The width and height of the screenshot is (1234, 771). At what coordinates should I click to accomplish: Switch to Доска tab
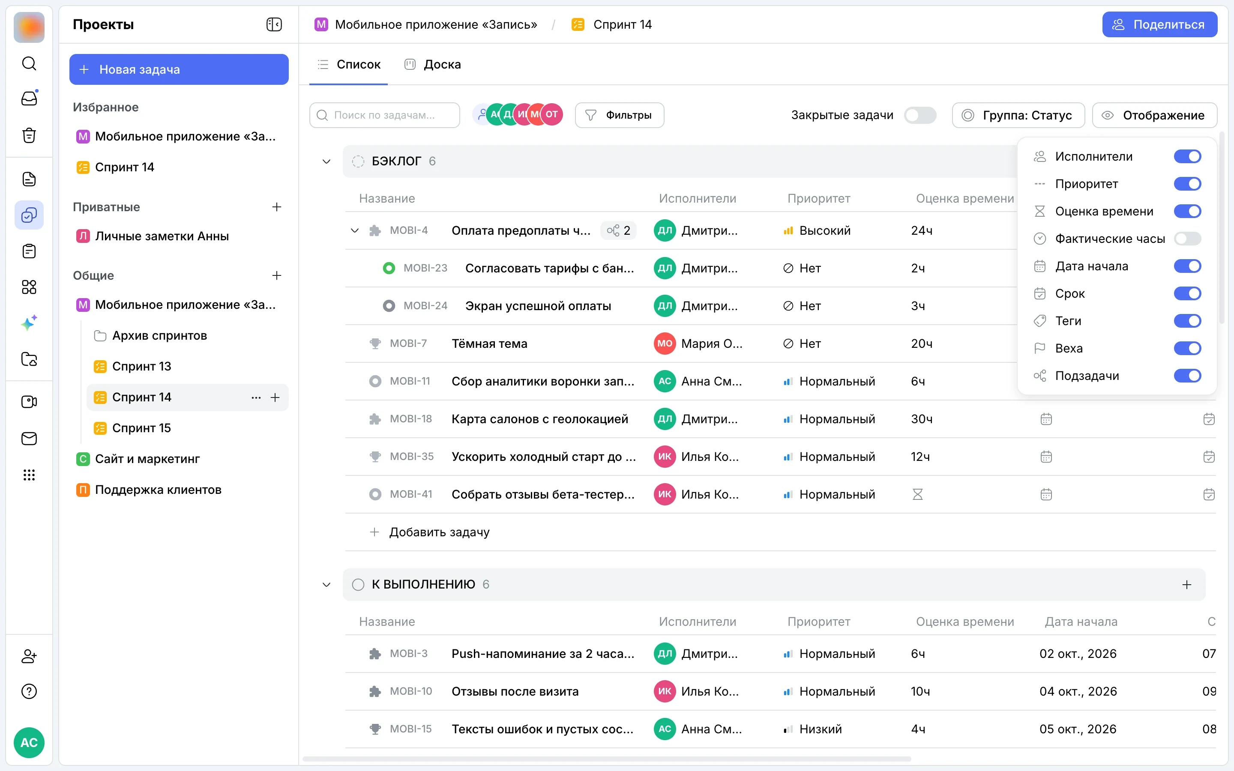point(432,64)
